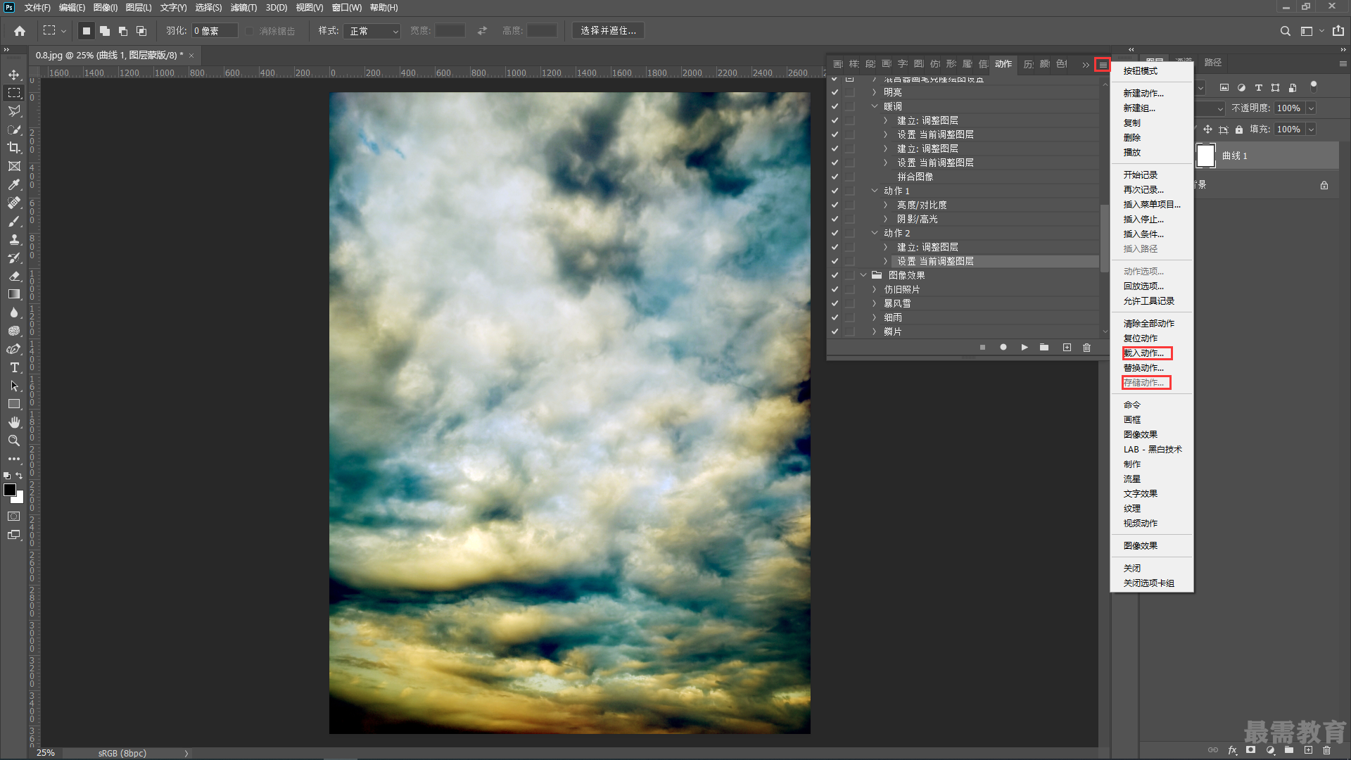Select the Healing Brush tool
The image size is (1351, 760).
14,203
